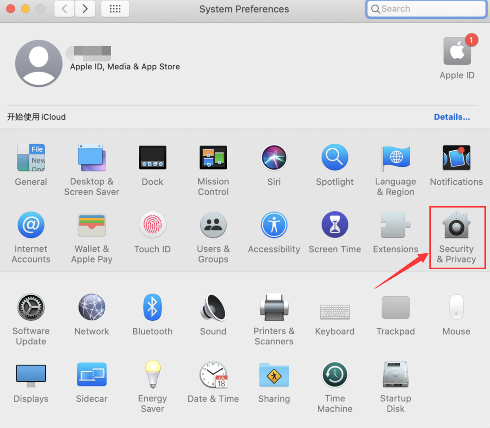This screenshot has width=490, height=428.
Task: Click the yellow minimize window button
Action: 25,9
